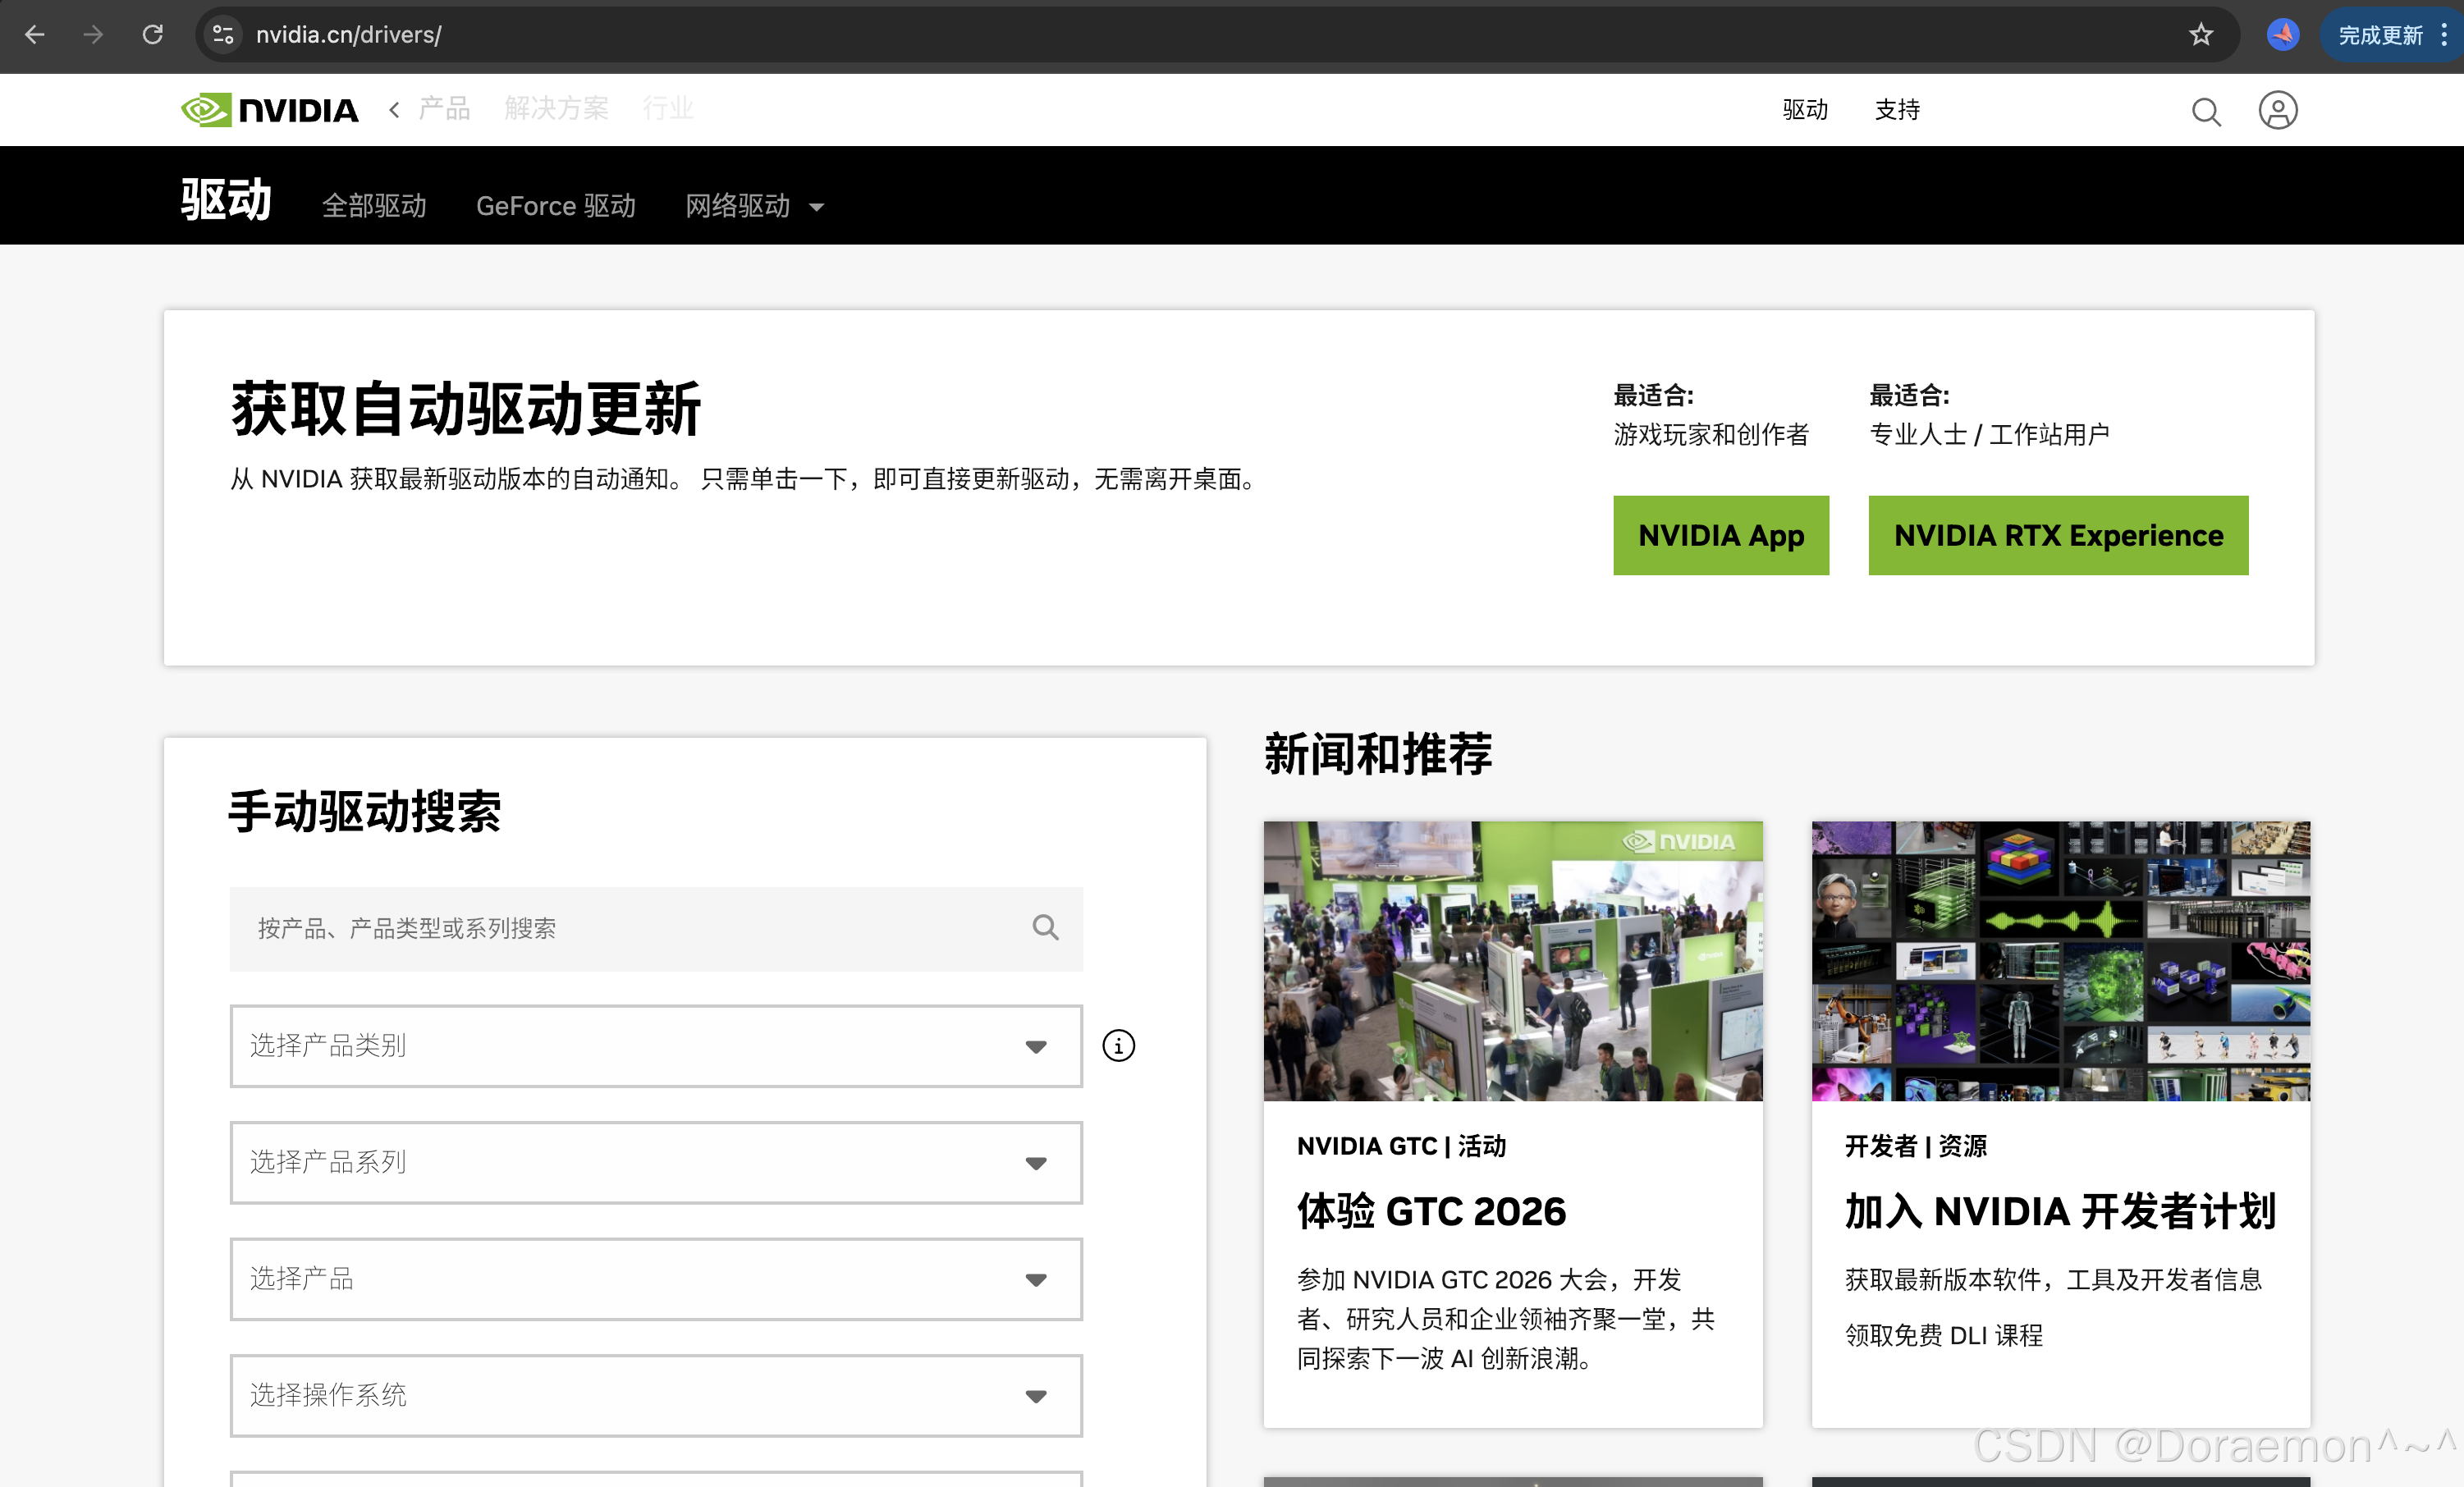The image size is (2464, 1487).
Task: Click the magnifier in manual driver search box
Action: (1045, 928)
